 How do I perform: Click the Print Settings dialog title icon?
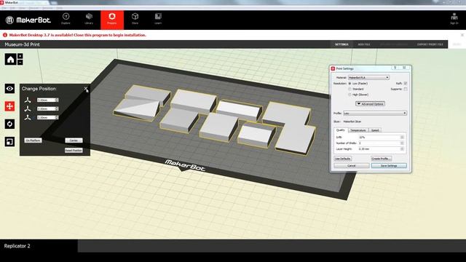(333, 68)
